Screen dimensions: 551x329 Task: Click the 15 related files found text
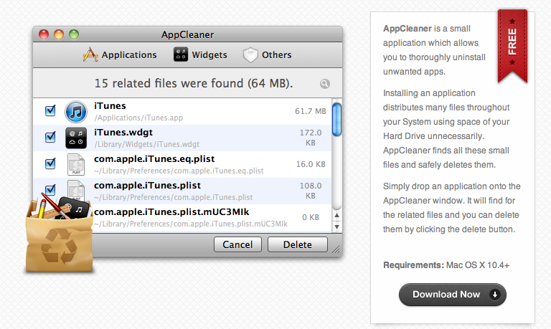[194, 83]
